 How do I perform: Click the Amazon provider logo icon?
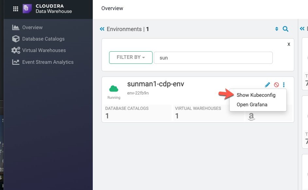[x=251, y=116]
